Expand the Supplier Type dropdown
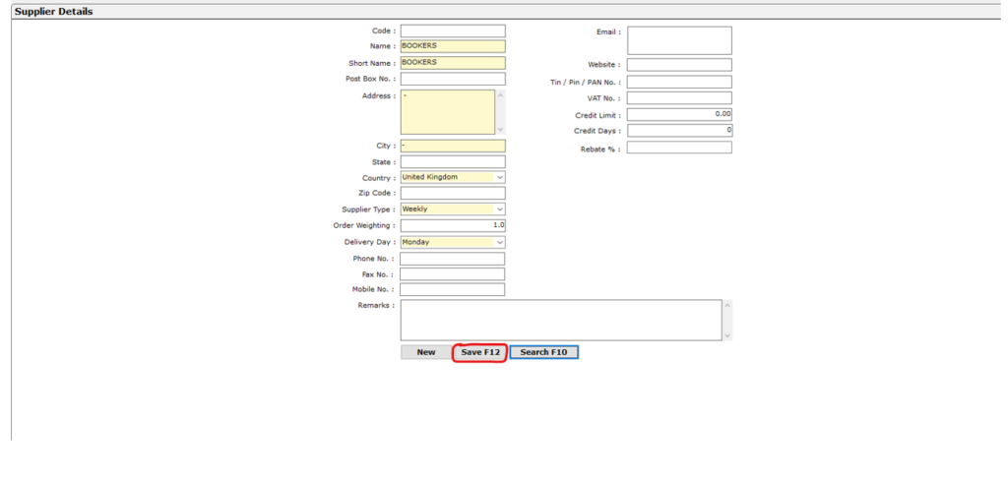The image size is (1008, 481). tap(452, 210)
